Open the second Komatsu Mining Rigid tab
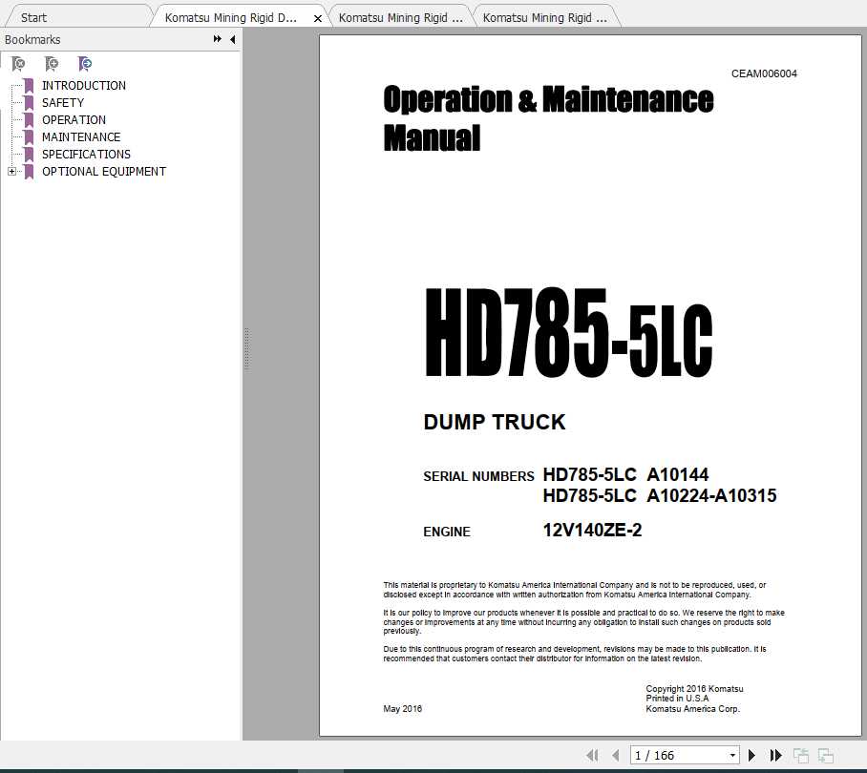867x773 pixels. tap(400, 18)
